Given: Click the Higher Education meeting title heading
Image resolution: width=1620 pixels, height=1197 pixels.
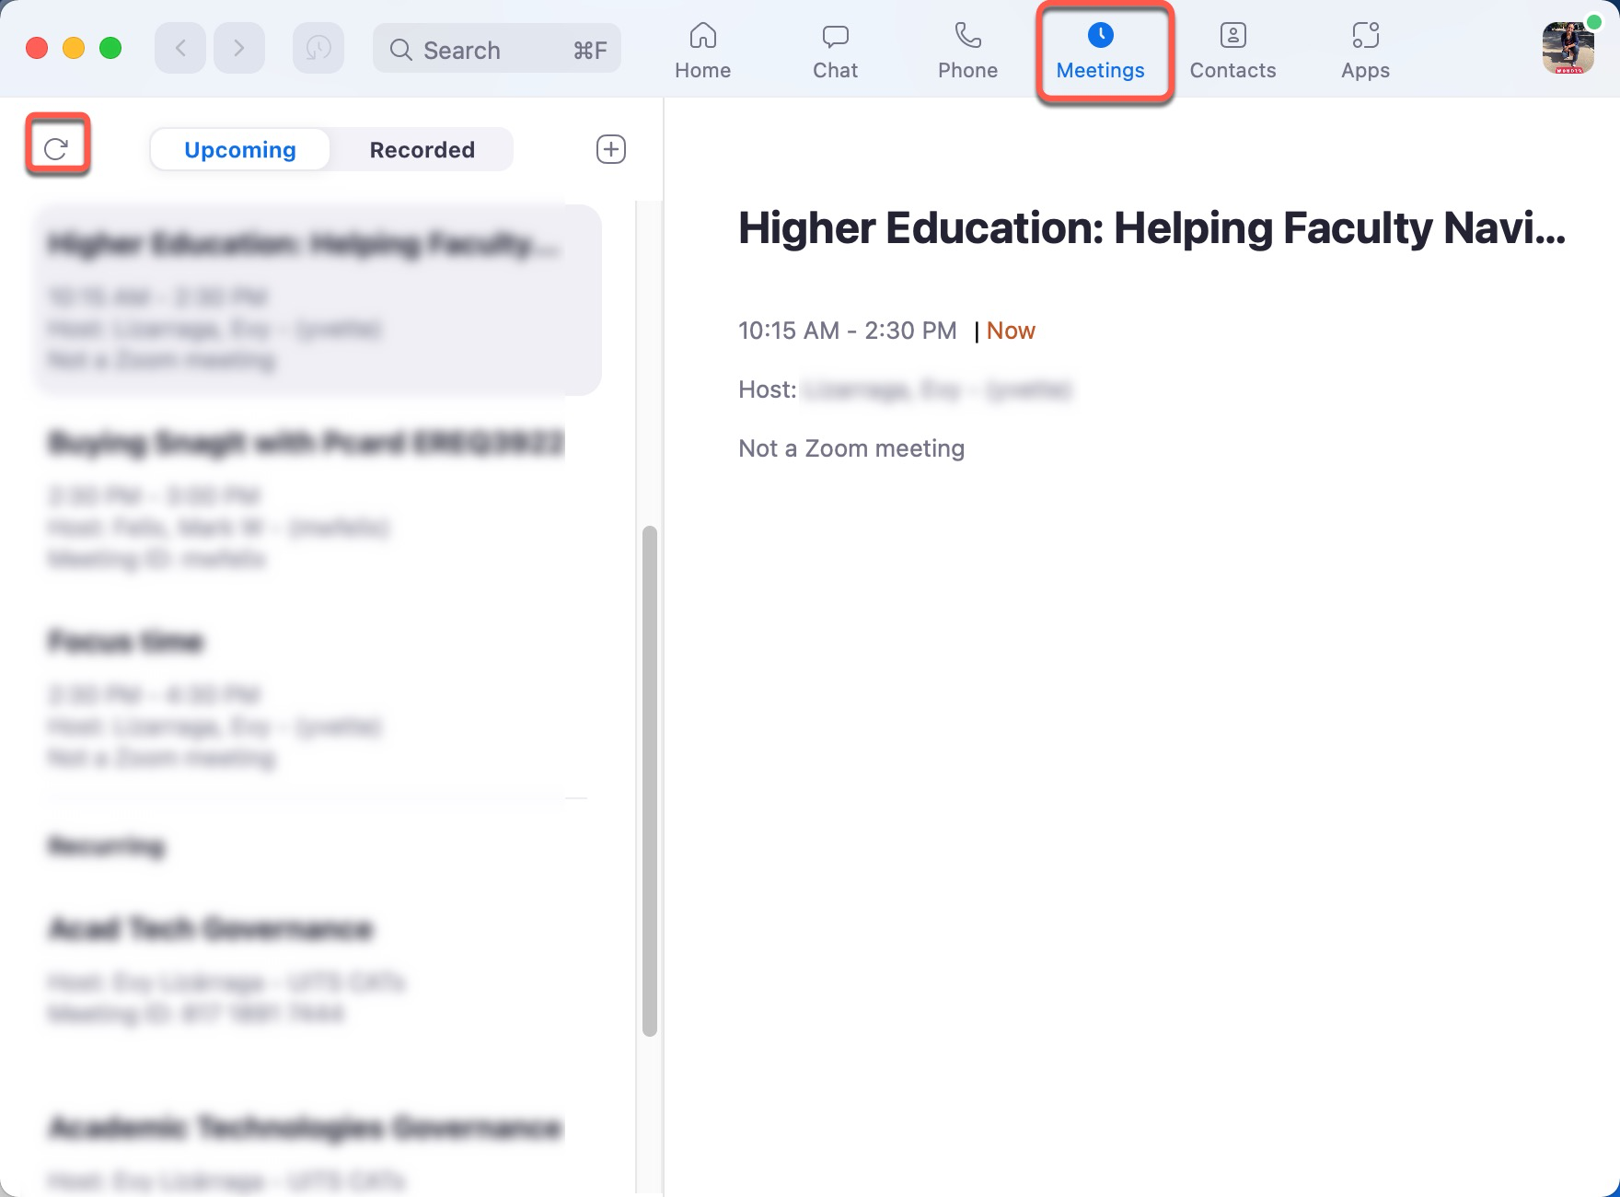Looking at the screenshot, I should point(1151,228).
